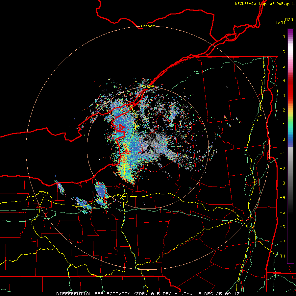Click the 0.5 DEG elevation angle text
The height and width of the screenshot is (296, 296).
point(161,294)
